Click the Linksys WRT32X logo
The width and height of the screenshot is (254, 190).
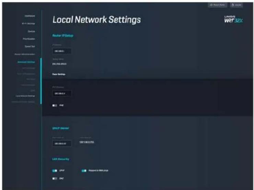coord(233,19)
